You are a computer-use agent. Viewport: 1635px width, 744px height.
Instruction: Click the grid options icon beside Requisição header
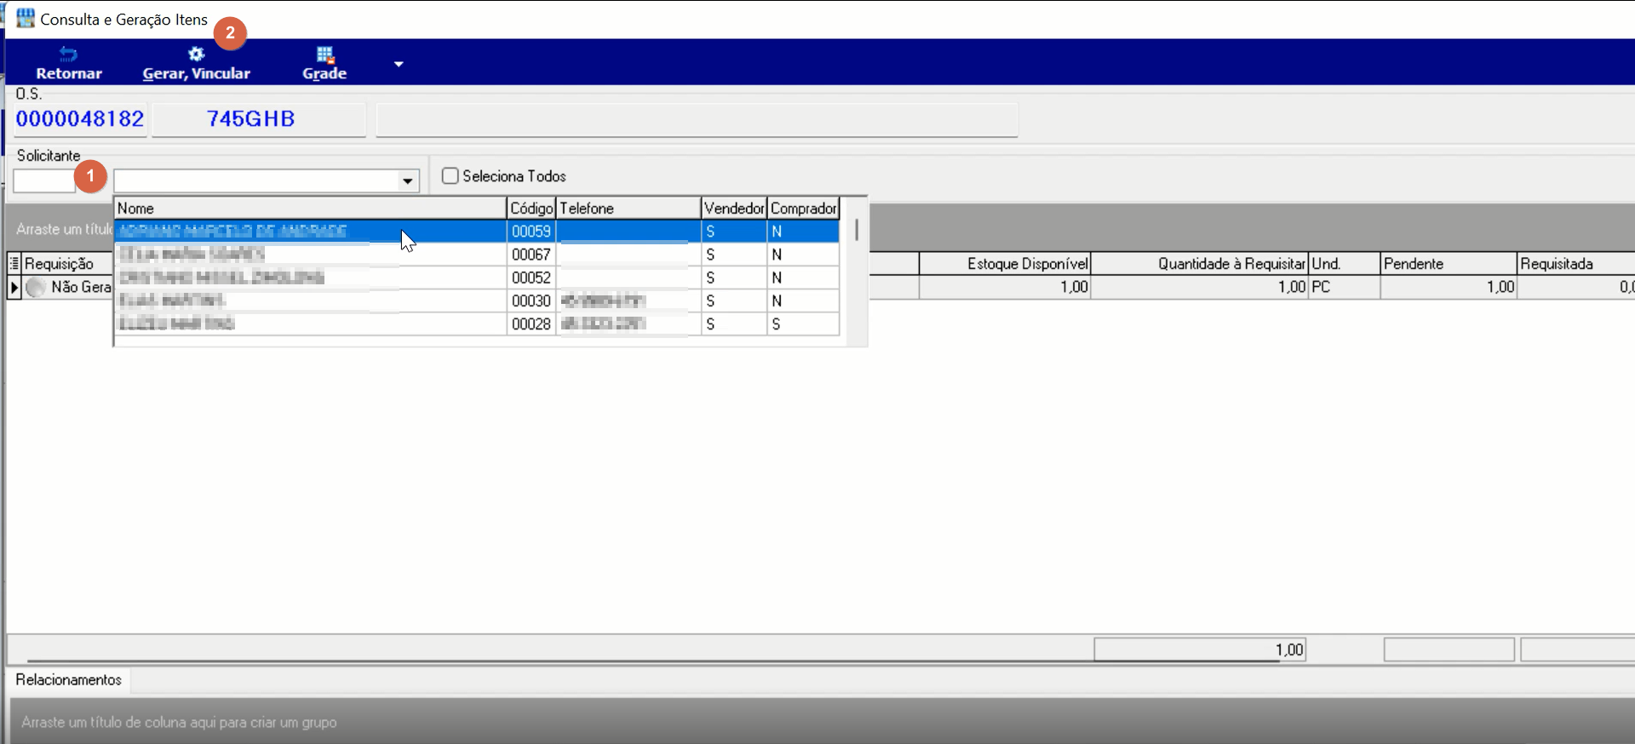pyautogui.click(x=14, y=264)
